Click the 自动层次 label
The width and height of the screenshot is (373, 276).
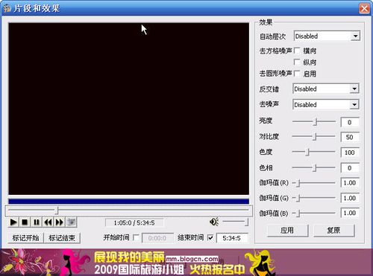coord(272,36)
